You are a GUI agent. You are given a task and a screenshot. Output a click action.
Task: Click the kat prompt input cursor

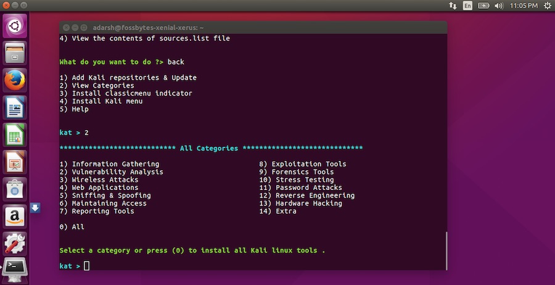(x=87, y=266)
